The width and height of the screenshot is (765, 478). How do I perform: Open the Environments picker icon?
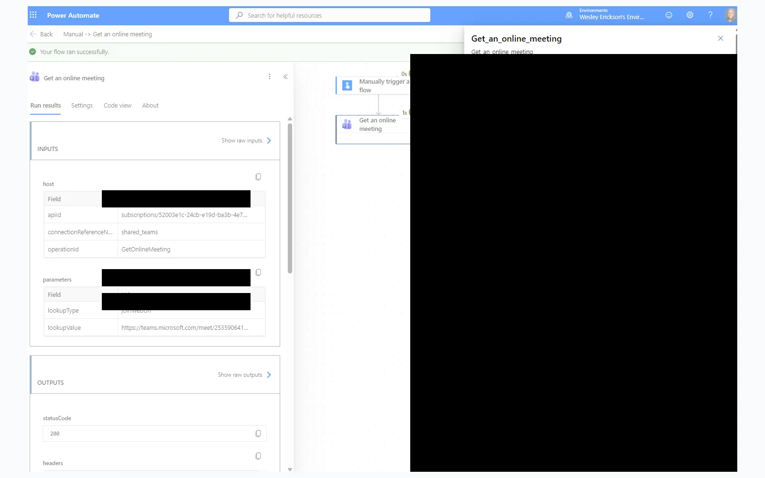click(x=569, y=15)
